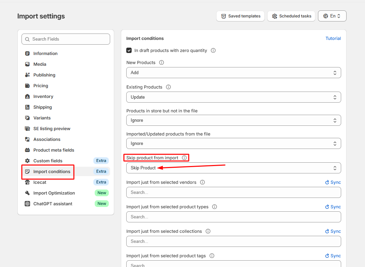Show info tooltip for selected product types

tap(214, 207)
